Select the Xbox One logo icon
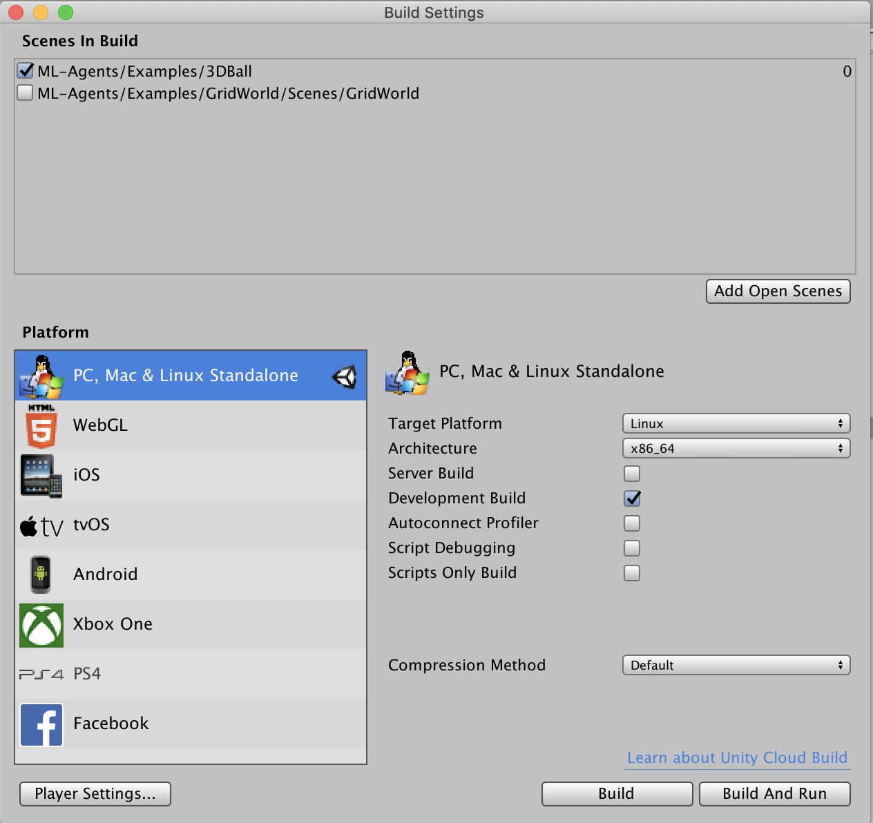The width and height of the screenshot is (873, 823). (41, 625)
